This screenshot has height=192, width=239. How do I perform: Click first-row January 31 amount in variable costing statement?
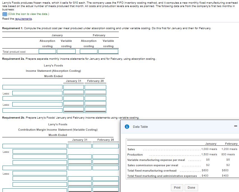[x=80, y=146]
